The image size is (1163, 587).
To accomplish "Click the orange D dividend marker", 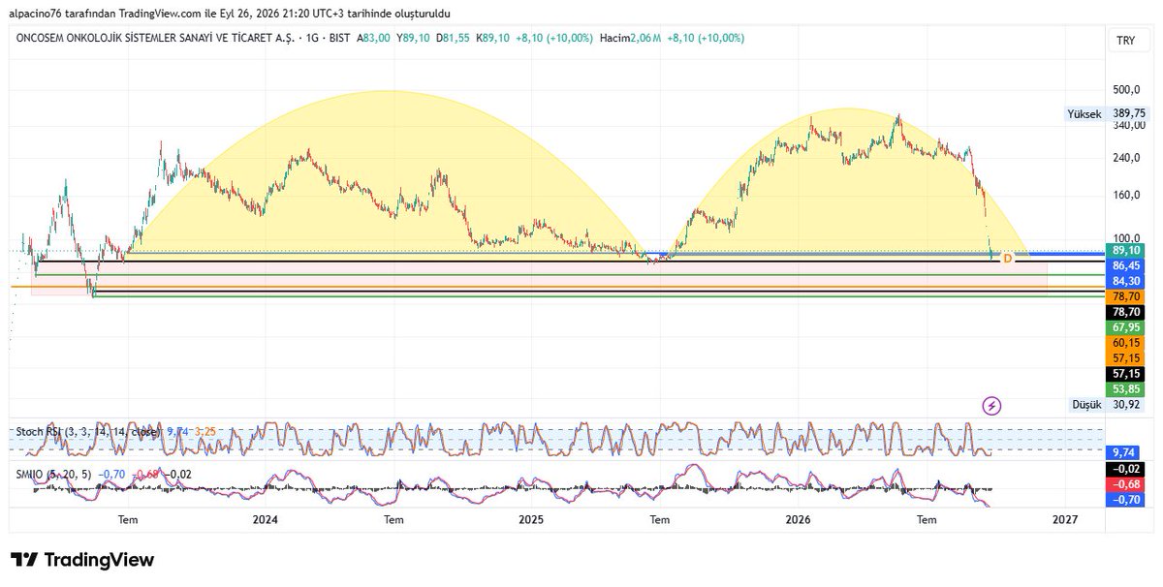I will pos(1007,259).
